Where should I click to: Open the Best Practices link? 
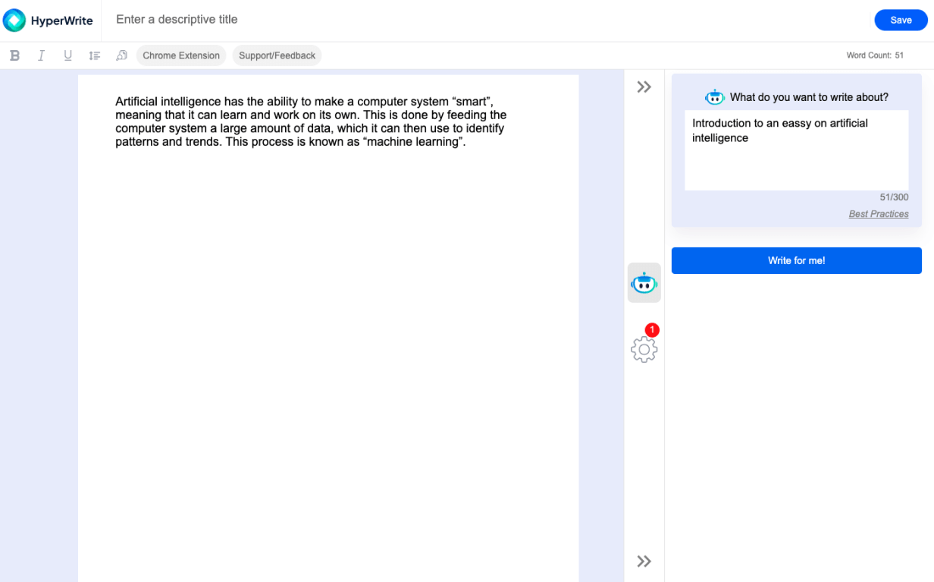tap(878, 214)
